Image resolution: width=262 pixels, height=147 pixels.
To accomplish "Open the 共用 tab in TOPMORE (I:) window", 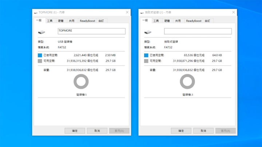I will coord(72,21).
